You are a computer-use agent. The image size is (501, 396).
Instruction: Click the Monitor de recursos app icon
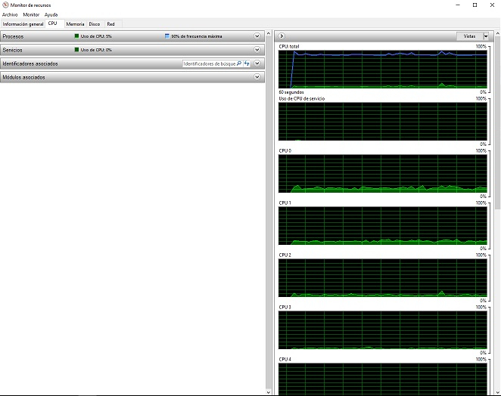tap(5, 5)
